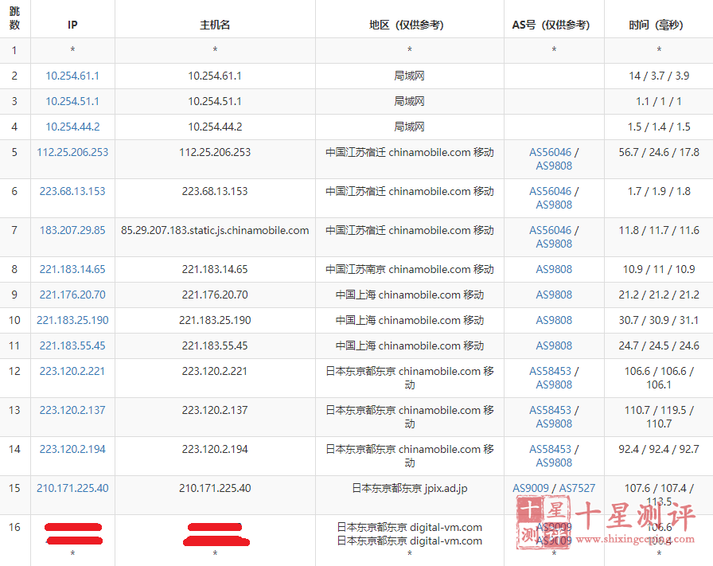Click AS56046 link in hop 6 row
This screenshot has height=566, width=713.
coord(550,192)
